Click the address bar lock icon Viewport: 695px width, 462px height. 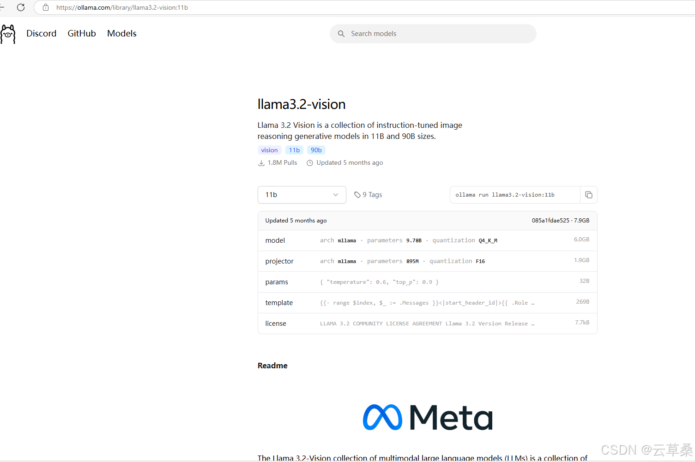(46, 7)
